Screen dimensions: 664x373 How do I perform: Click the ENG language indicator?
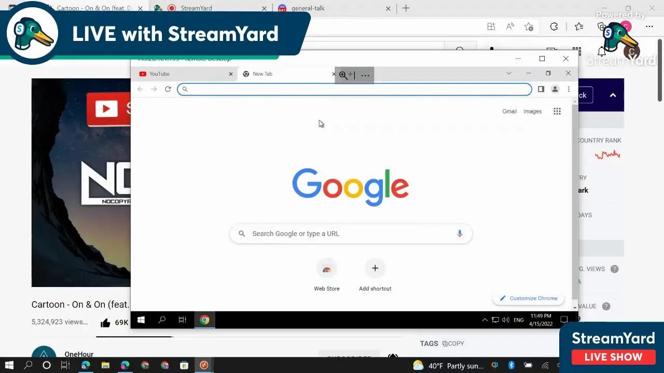coord(518,320)
